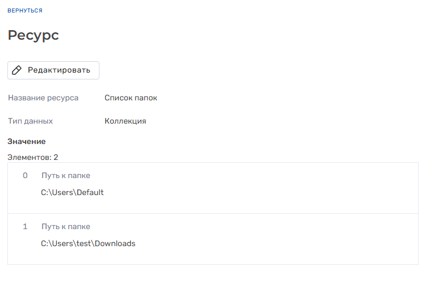Viewport: 438px width, 283px height.
Task: Select index 1 of the collection
Action: tap(25, 227)
